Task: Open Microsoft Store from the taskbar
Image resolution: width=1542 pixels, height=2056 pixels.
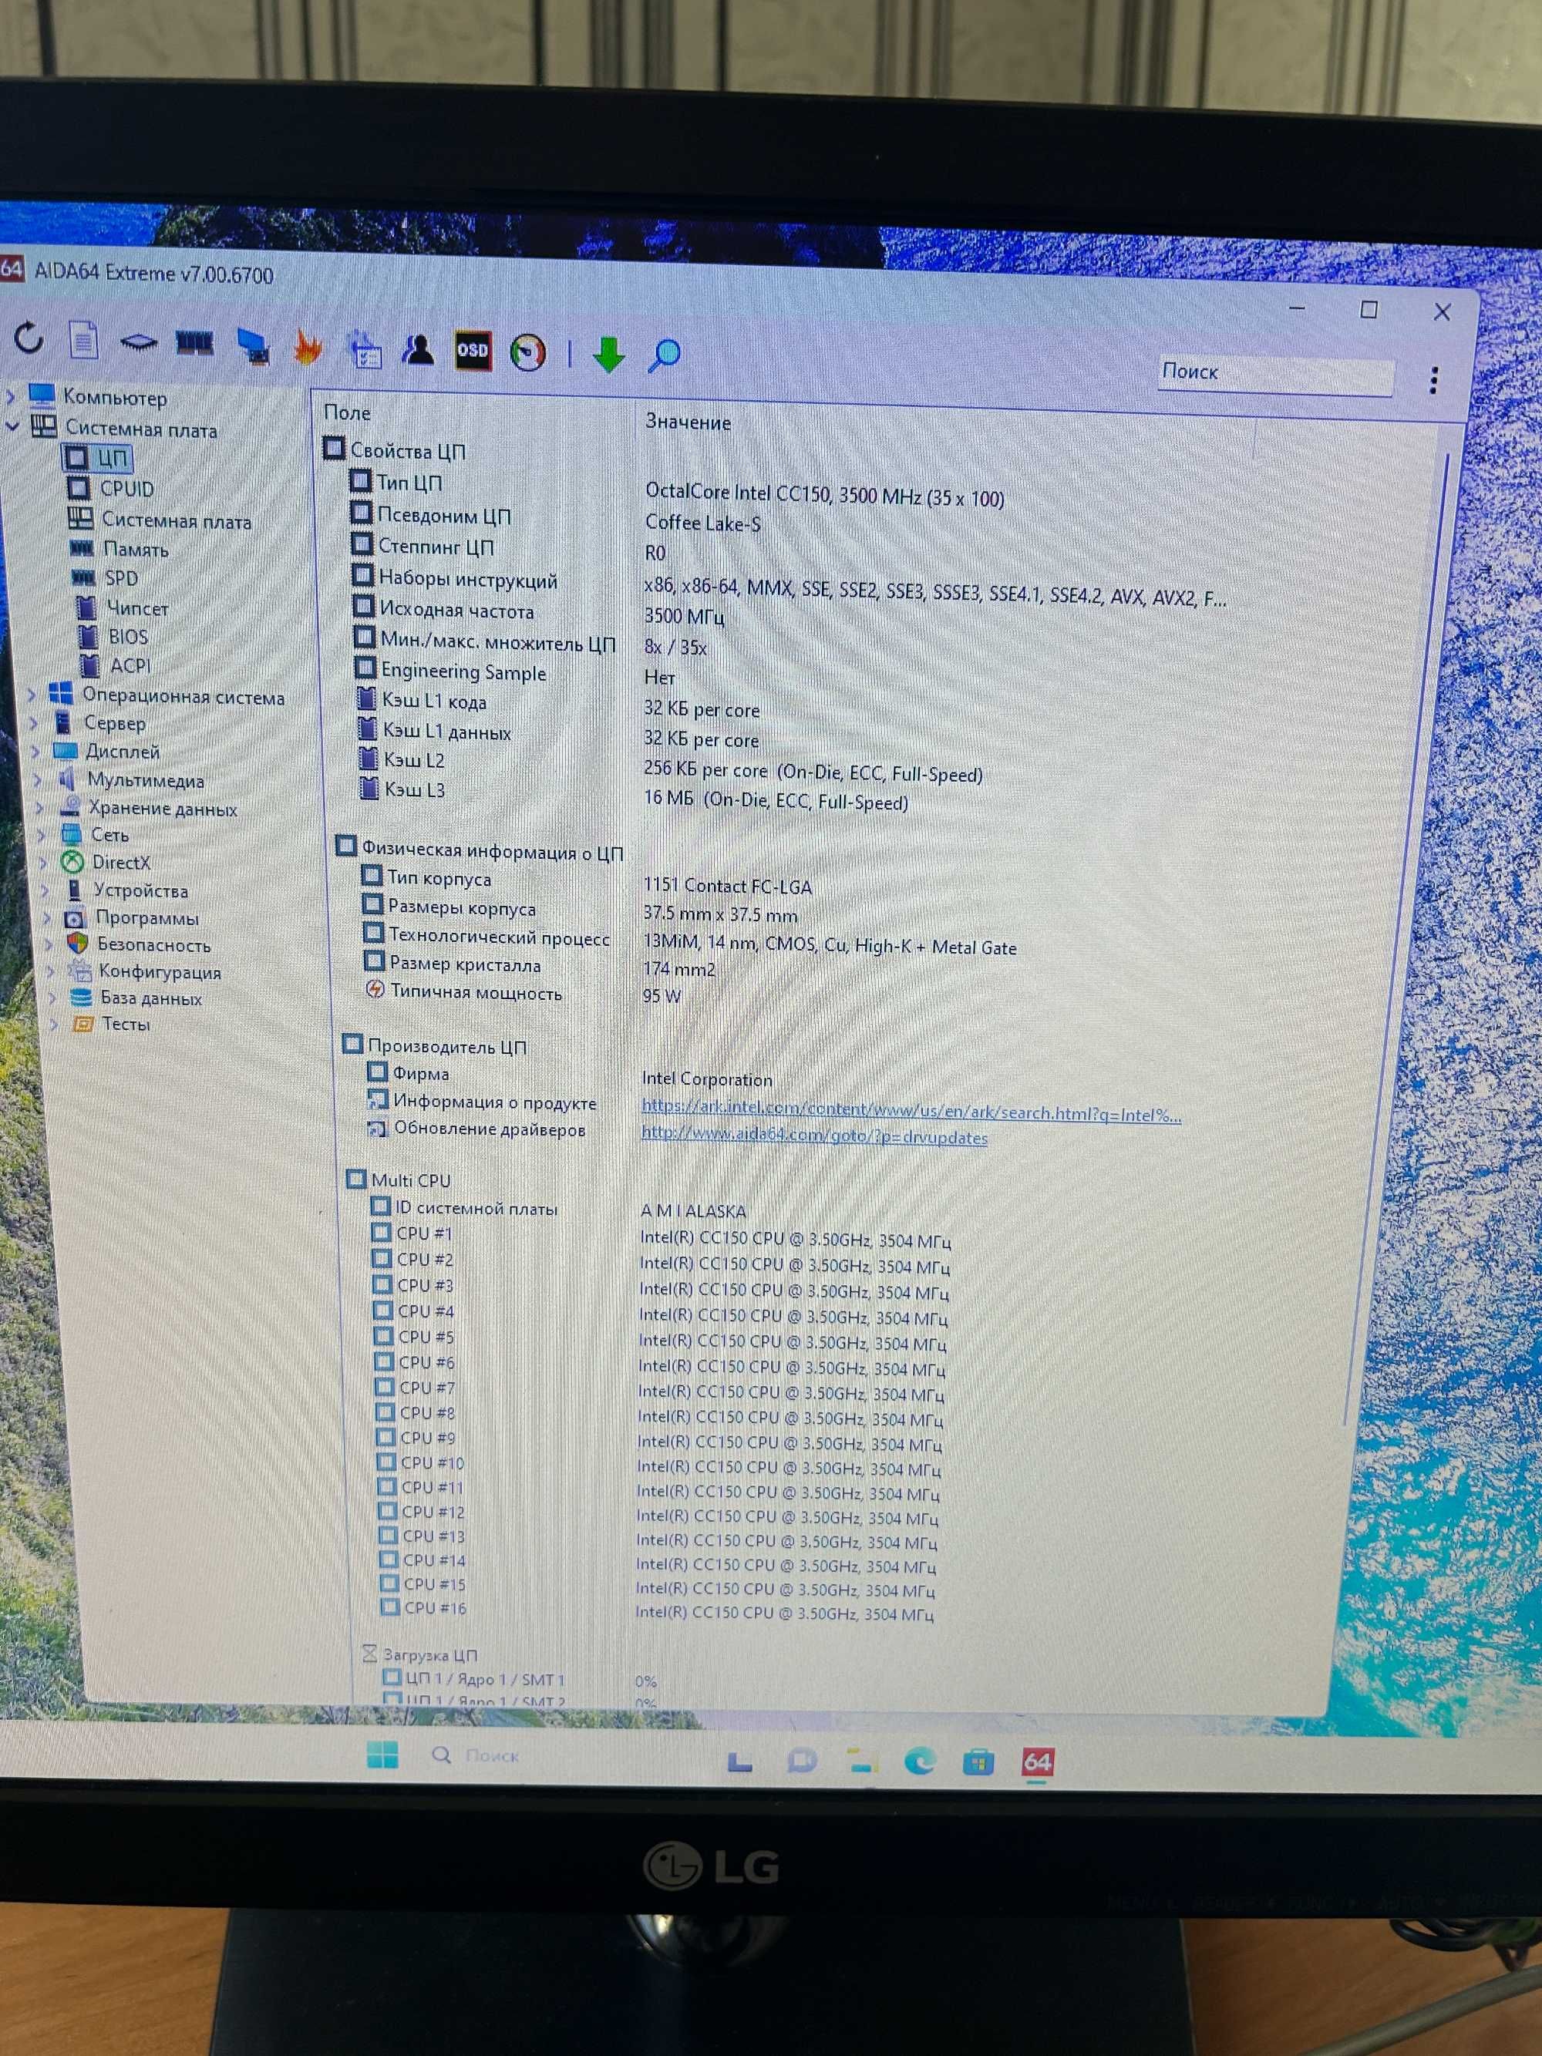Action: [978, 1761]
